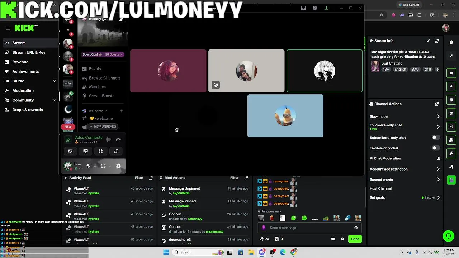459x258 pixels.
Task: Click into Send a message field
Action: coord(310,228)
